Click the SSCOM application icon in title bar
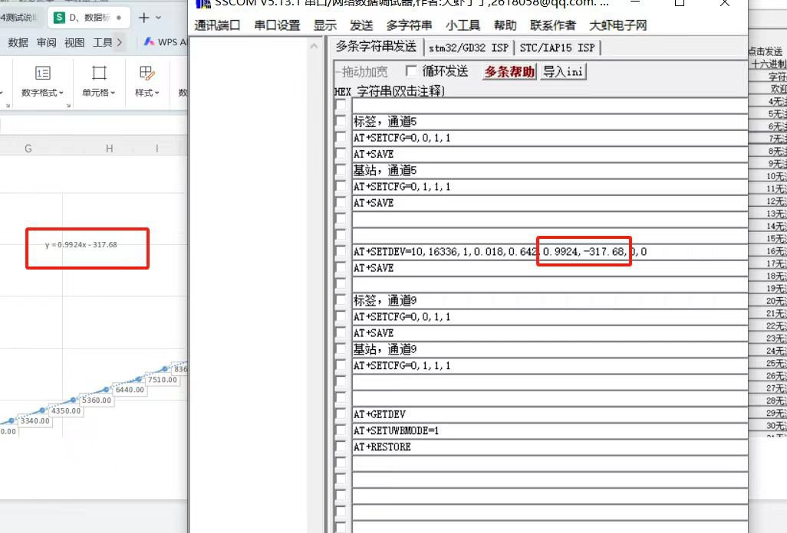The width and height of the screenshot is (787, 533). click(x=203, y=3)
